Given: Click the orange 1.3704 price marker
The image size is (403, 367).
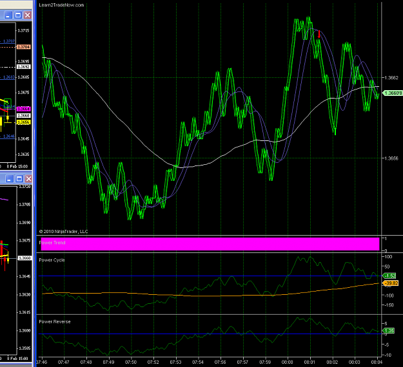Looking at the screenshot, I should (x=24, y=47).
